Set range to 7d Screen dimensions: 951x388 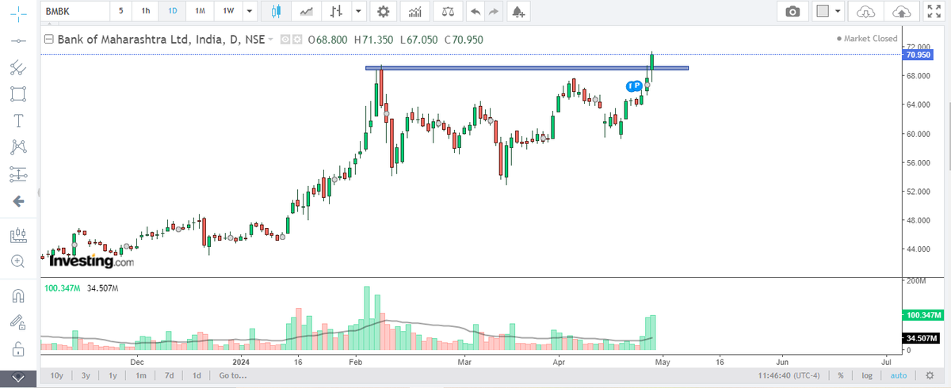tap(169, 375)
